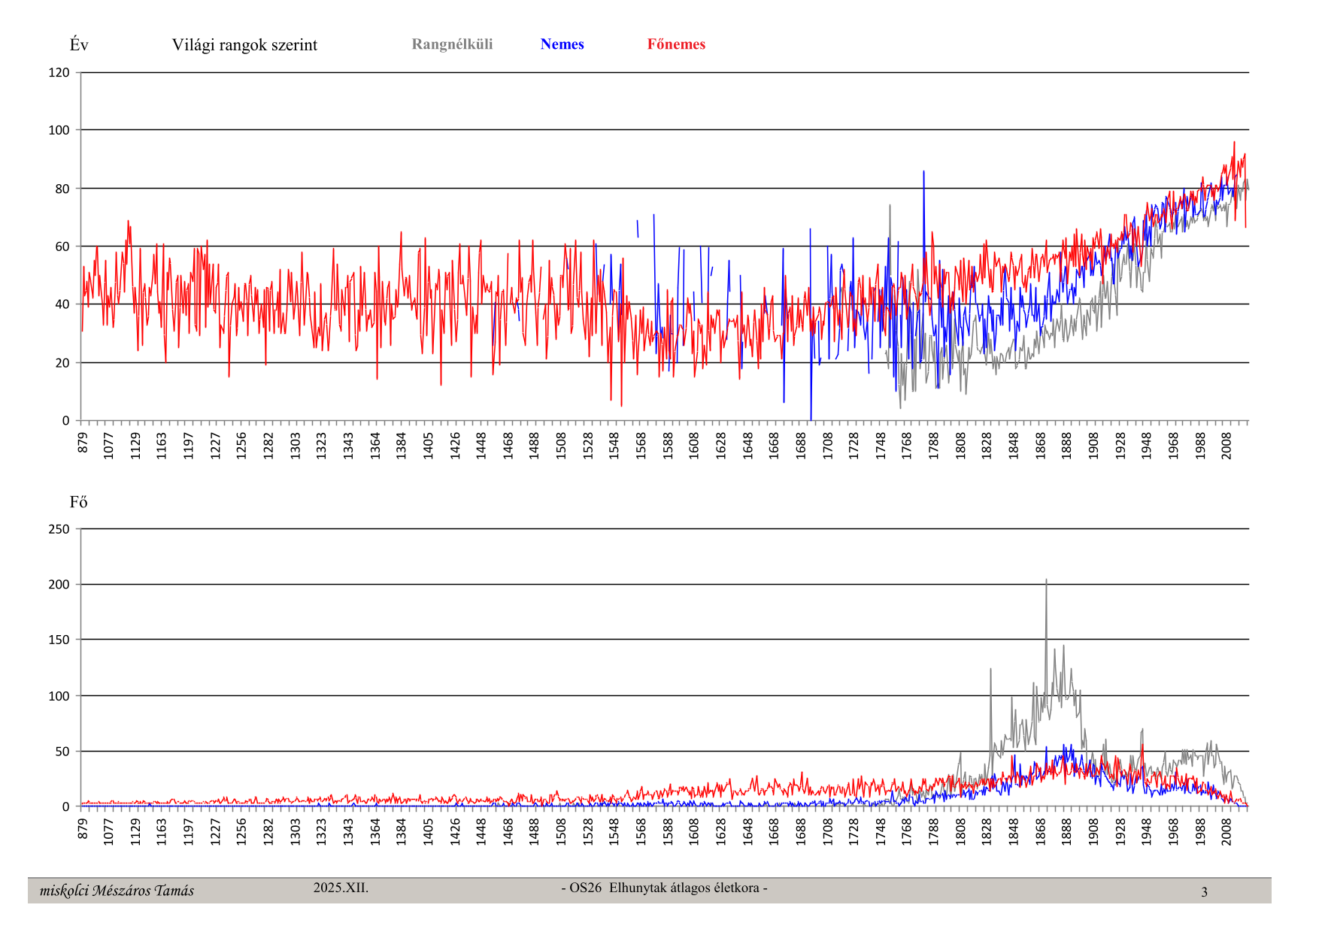Click 'OS26 Elhunytak átlagos életkora' footer title
This screenshot has height=932, width=1319.
pos(664,888)
